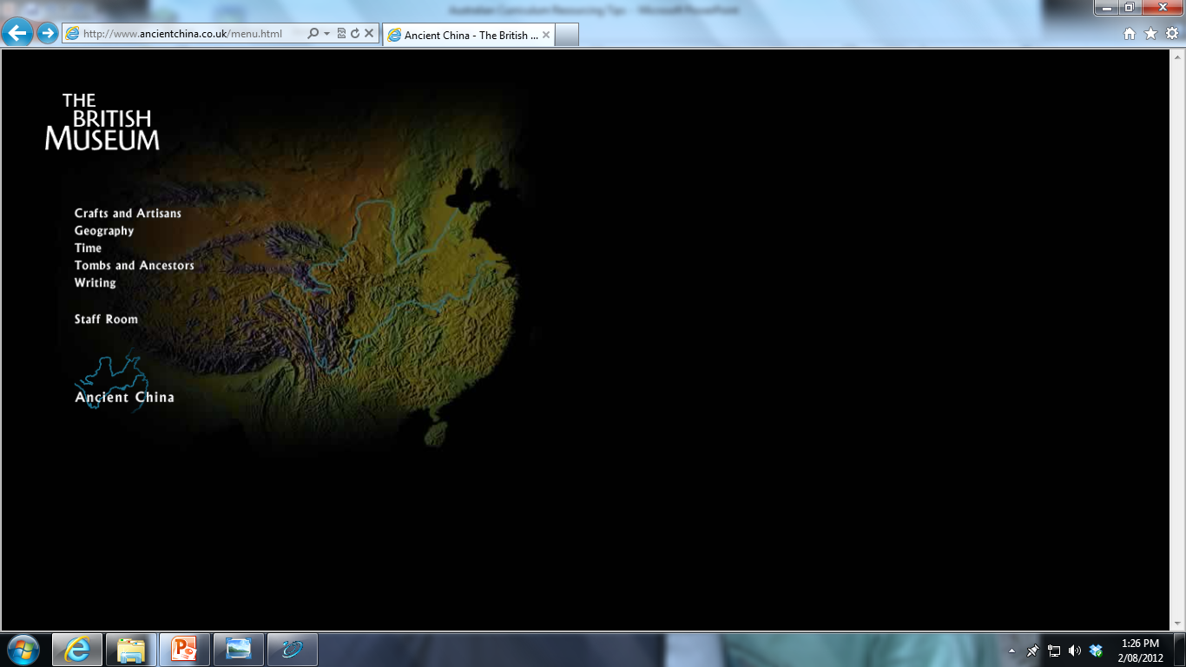Close the Ancient China tab
The width and height of the screenshot is (1186, 667).
(545, 36)
